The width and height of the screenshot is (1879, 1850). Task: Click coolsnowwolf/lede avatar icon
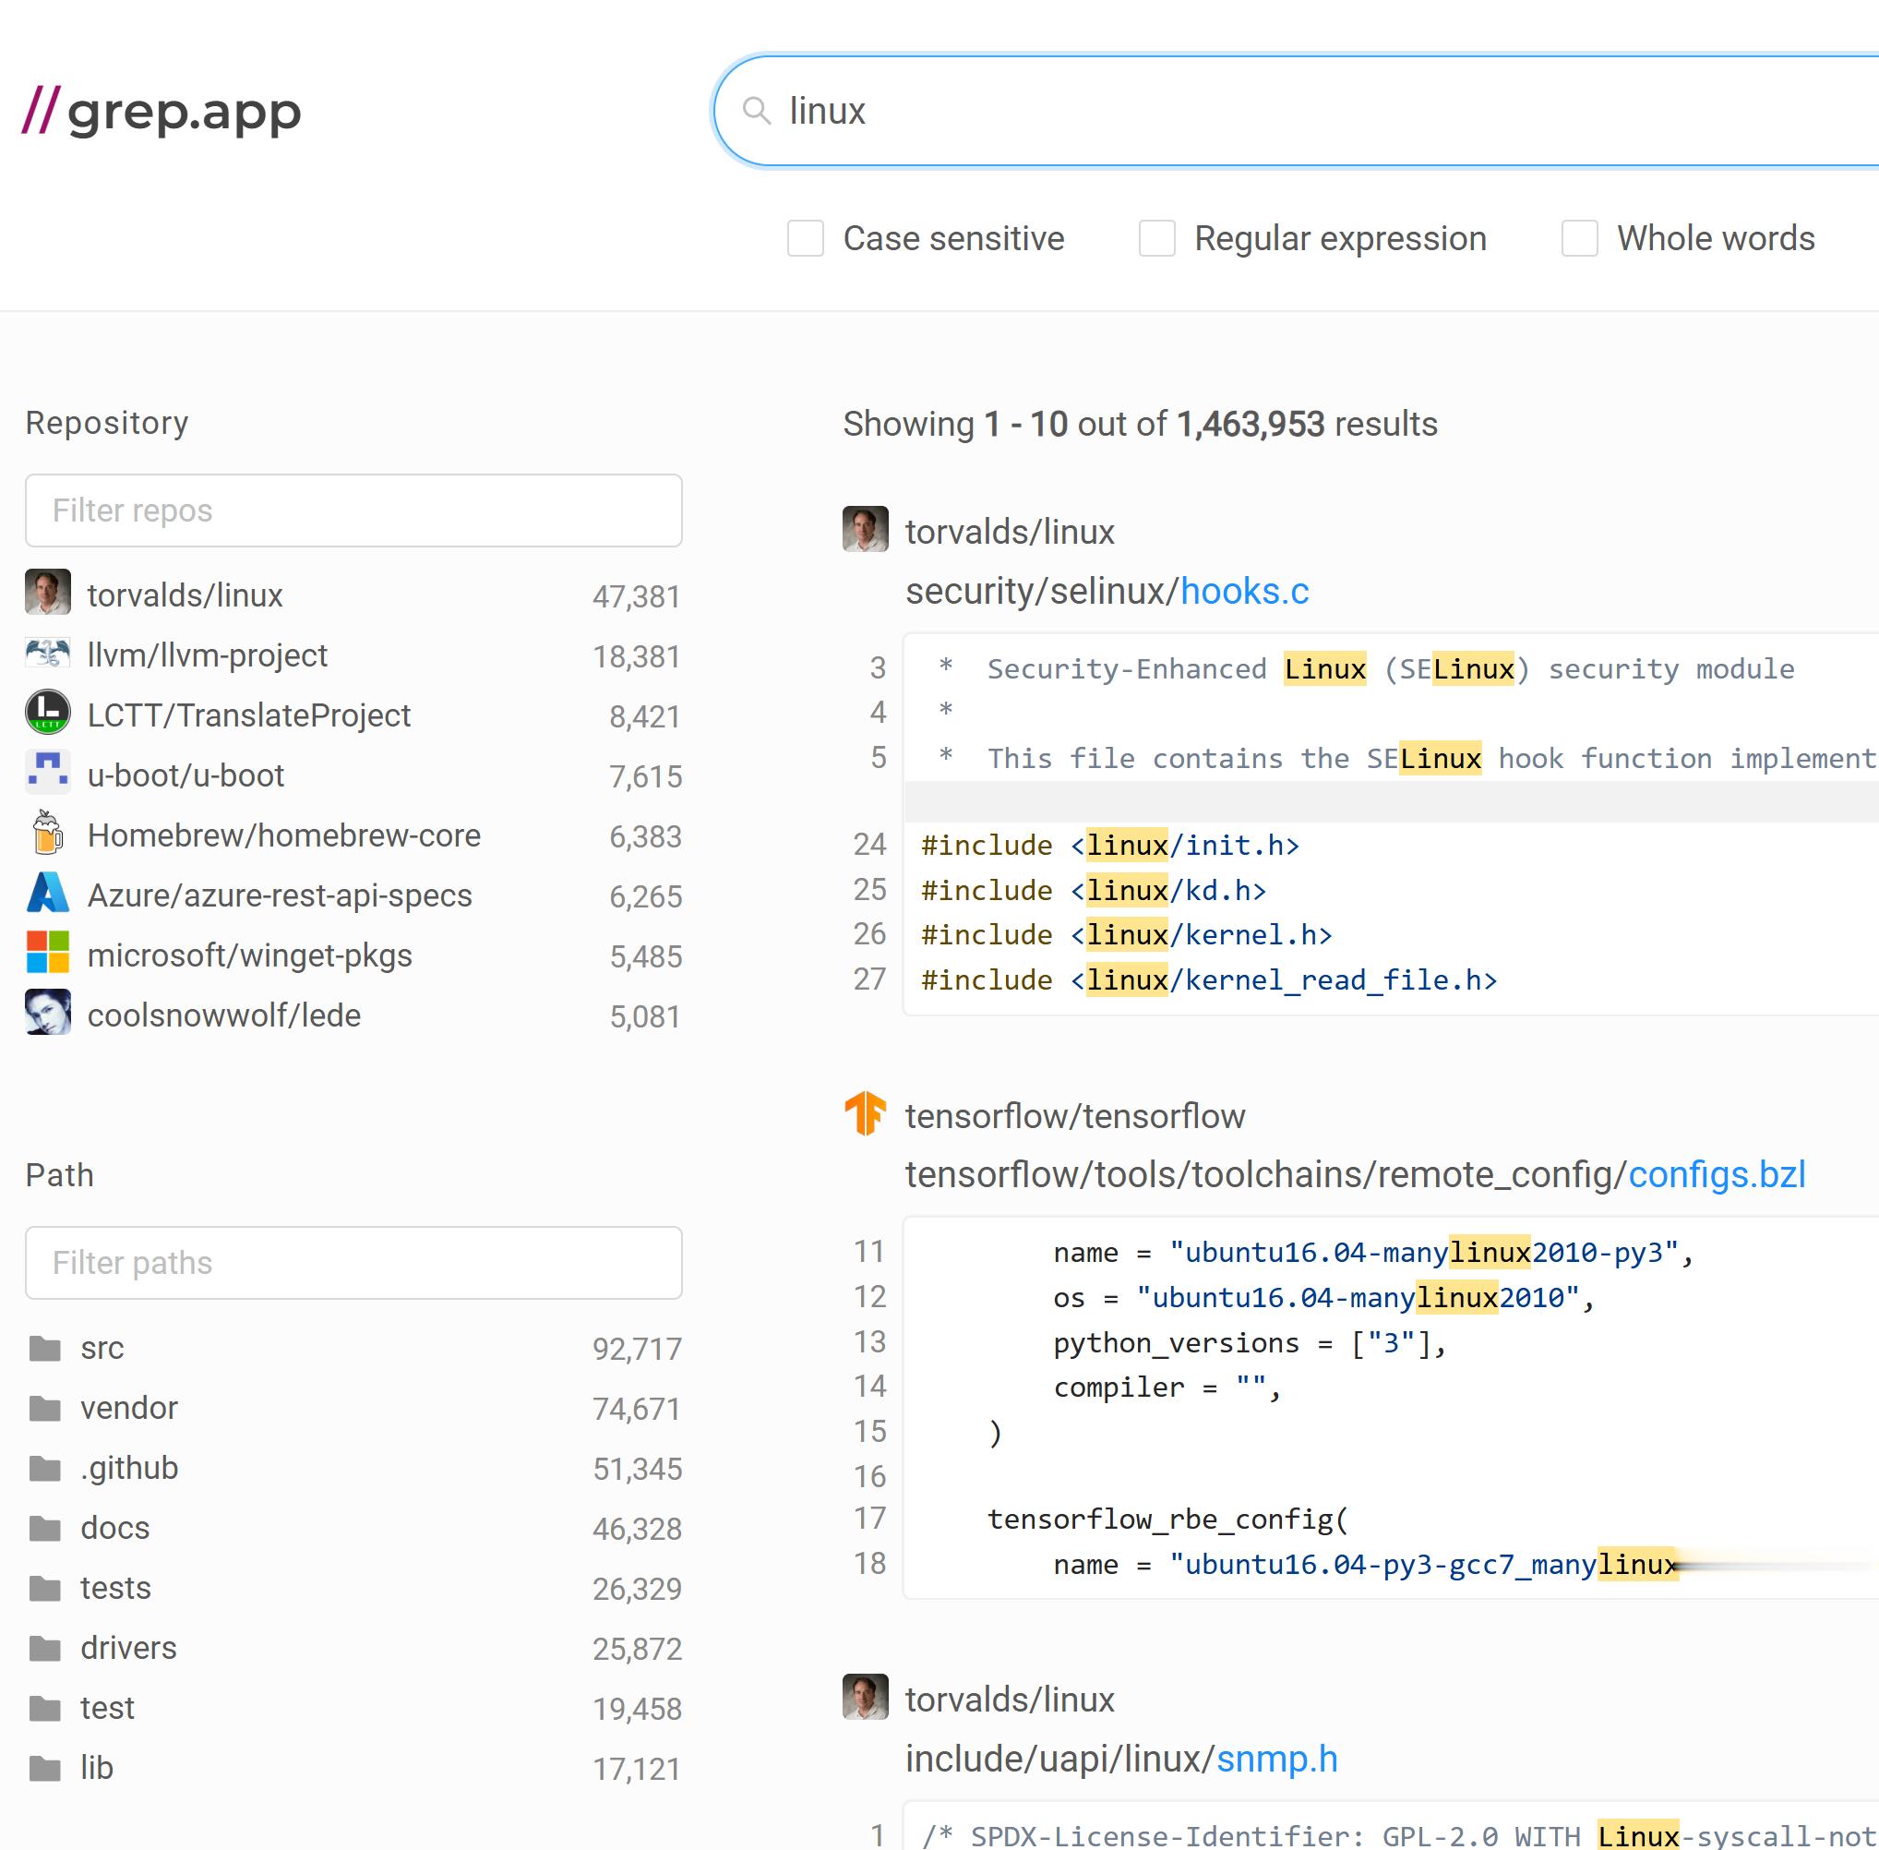pos(48,1013)
